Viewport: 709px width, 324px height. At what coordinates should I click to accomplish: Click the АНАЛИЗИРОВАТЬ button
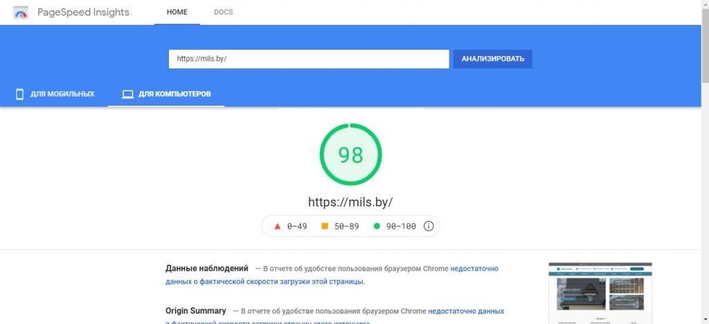point(493,59)
